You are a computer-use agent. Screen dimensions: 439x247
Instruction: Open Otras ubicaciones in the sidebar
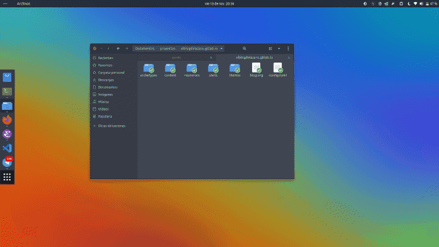coord(114,126)
